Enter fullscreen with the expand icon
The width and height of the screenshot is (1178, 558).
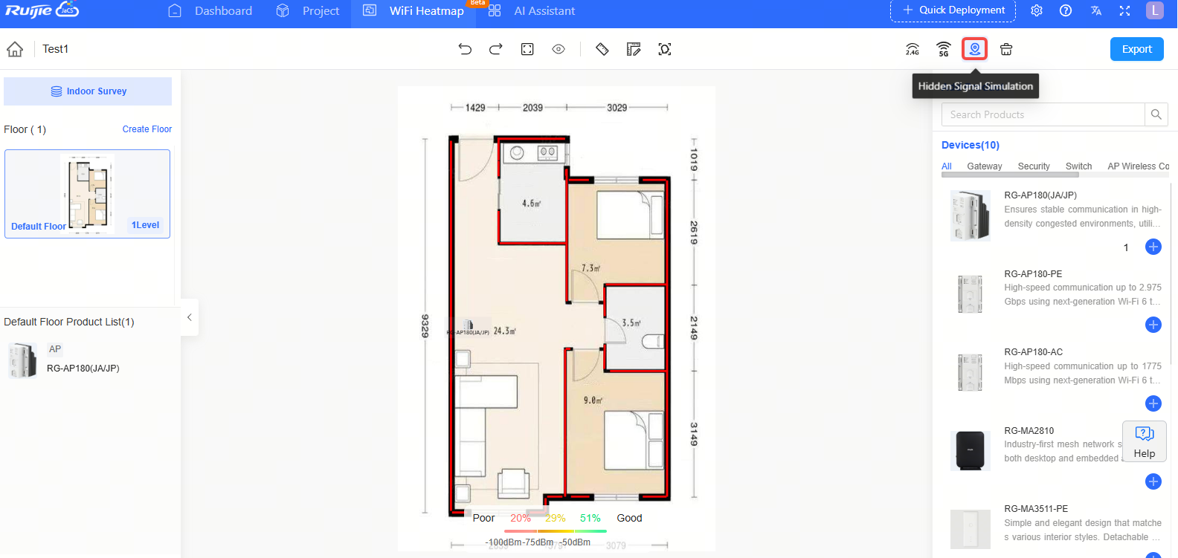click(x=1124, y=10)
